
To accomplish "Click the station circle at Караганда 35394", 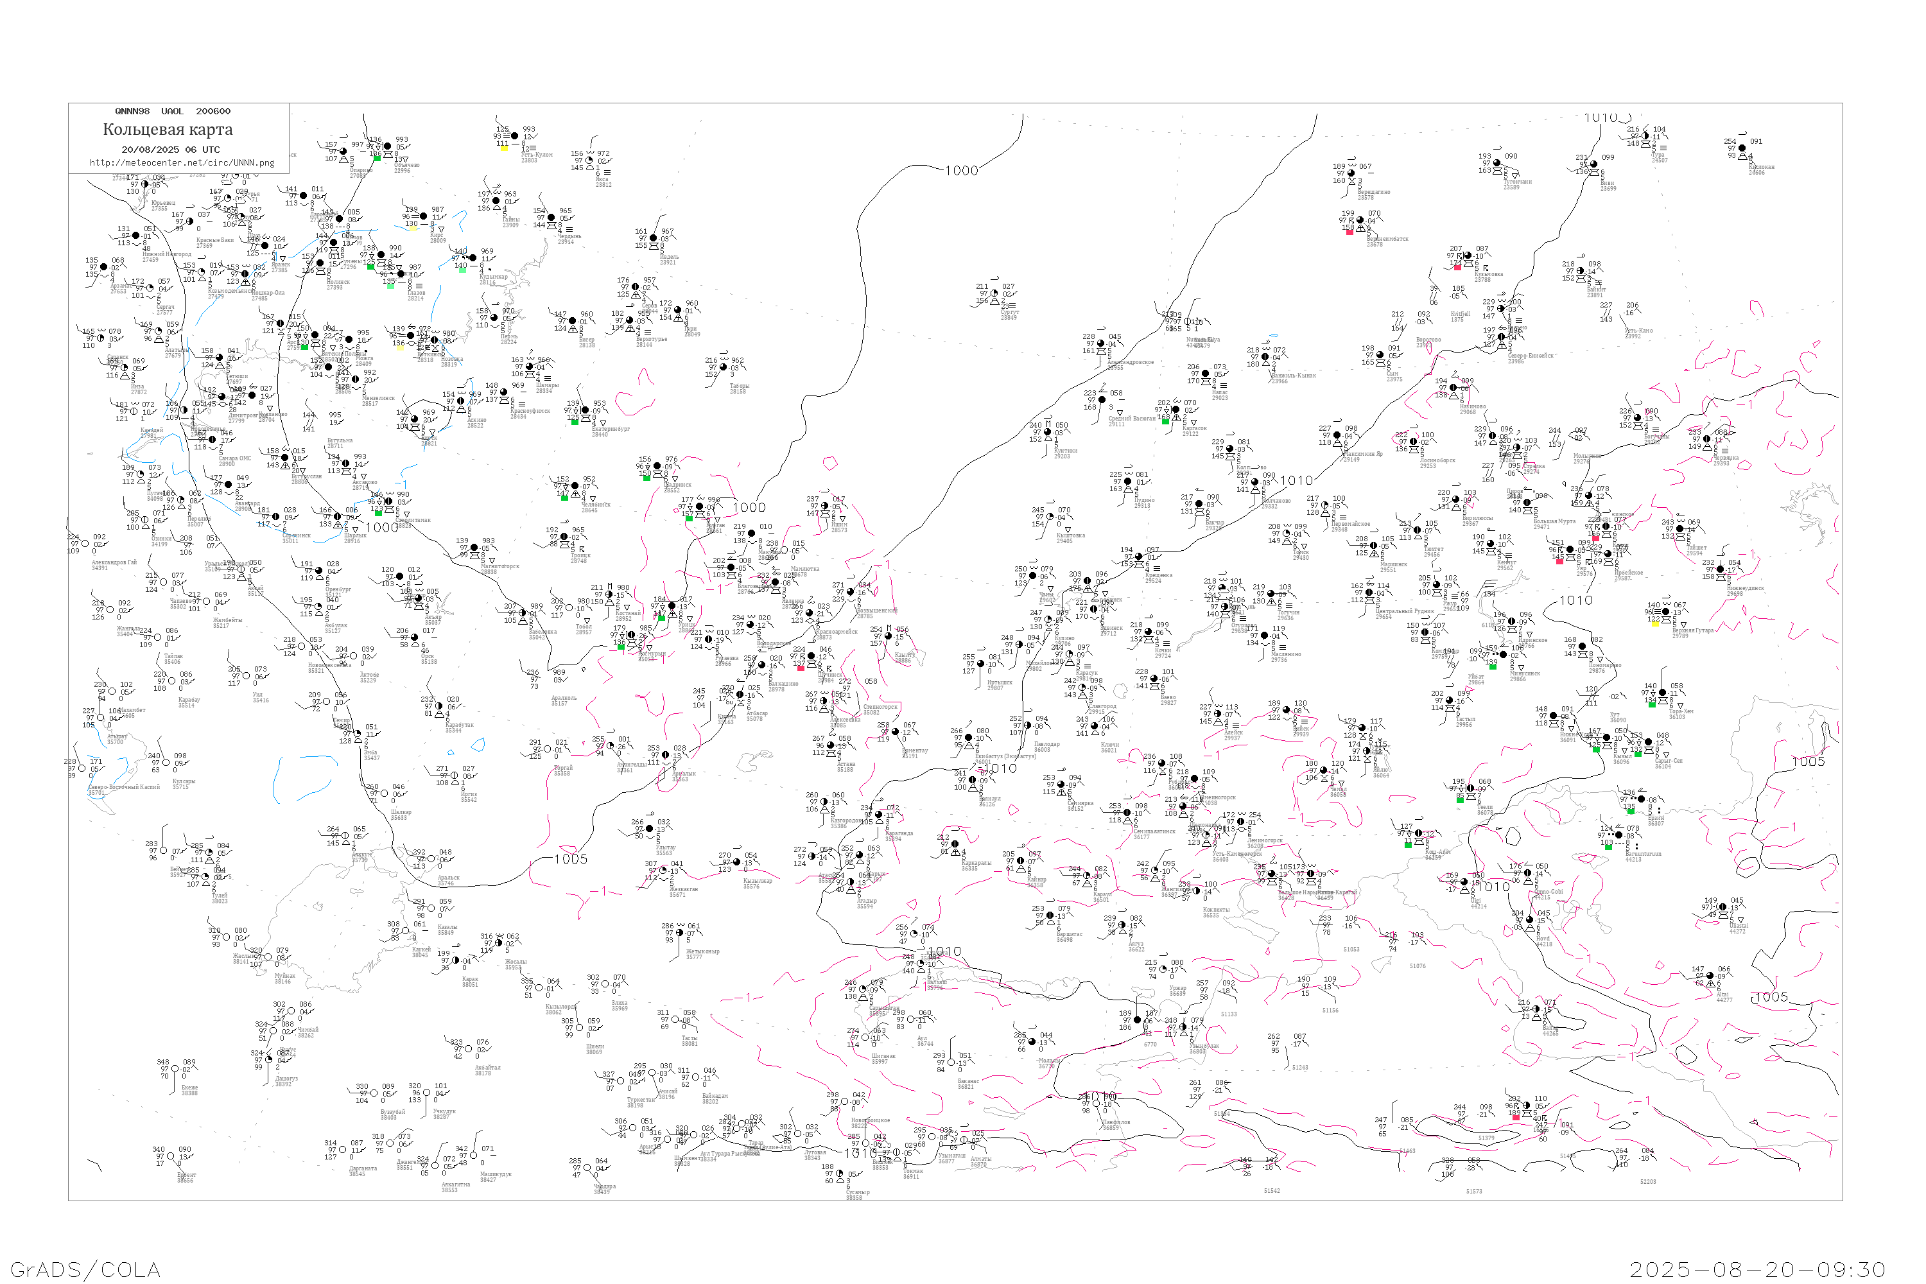I will point(880,815).
